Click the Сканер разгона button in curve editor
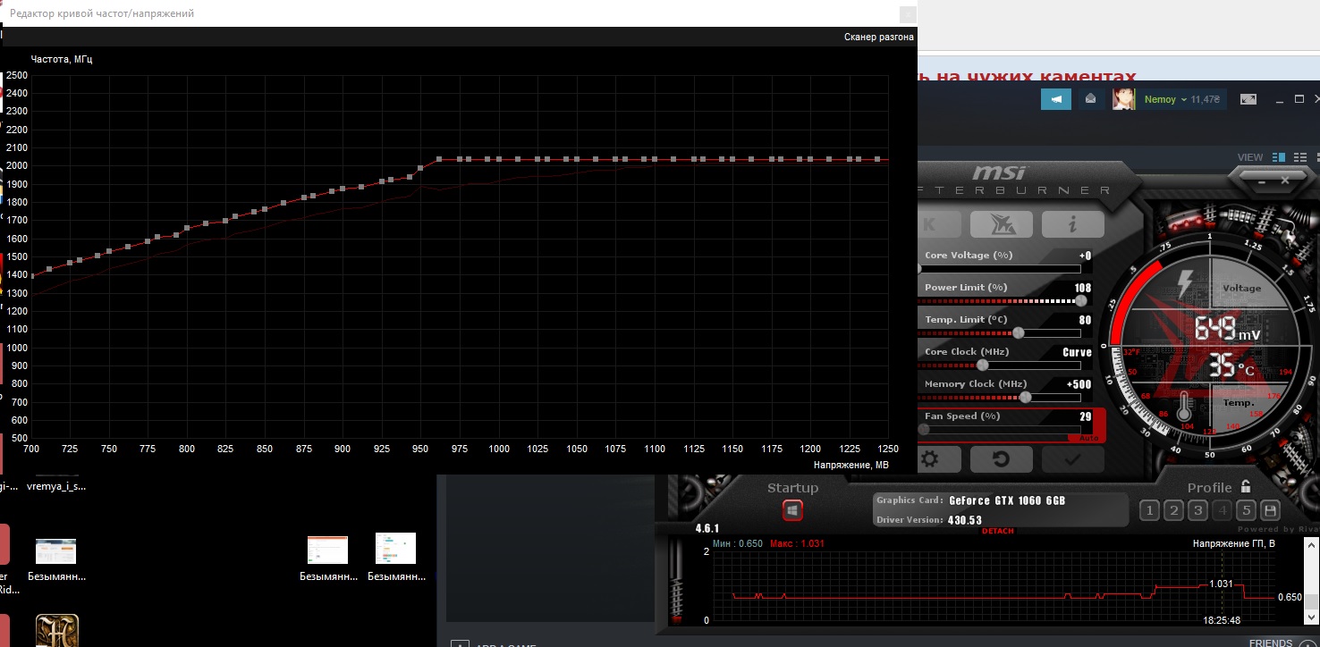Image resolution: width=1320 pixels, height=647 pixels. (x=879, y=38)
